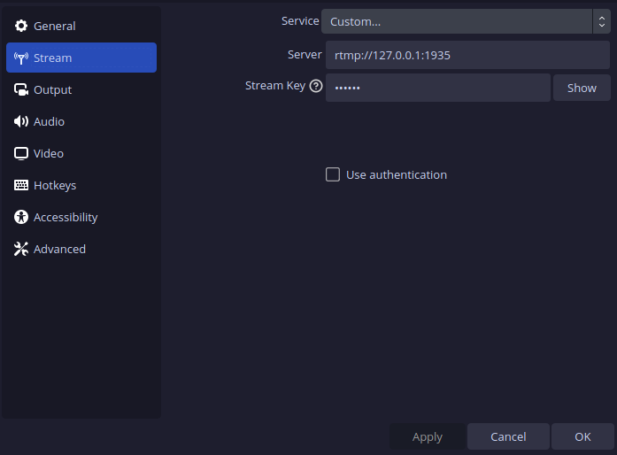Click the Service combo box arrow
The width and height of the screenshot is (617, 455).
click(x=602, y=21)
